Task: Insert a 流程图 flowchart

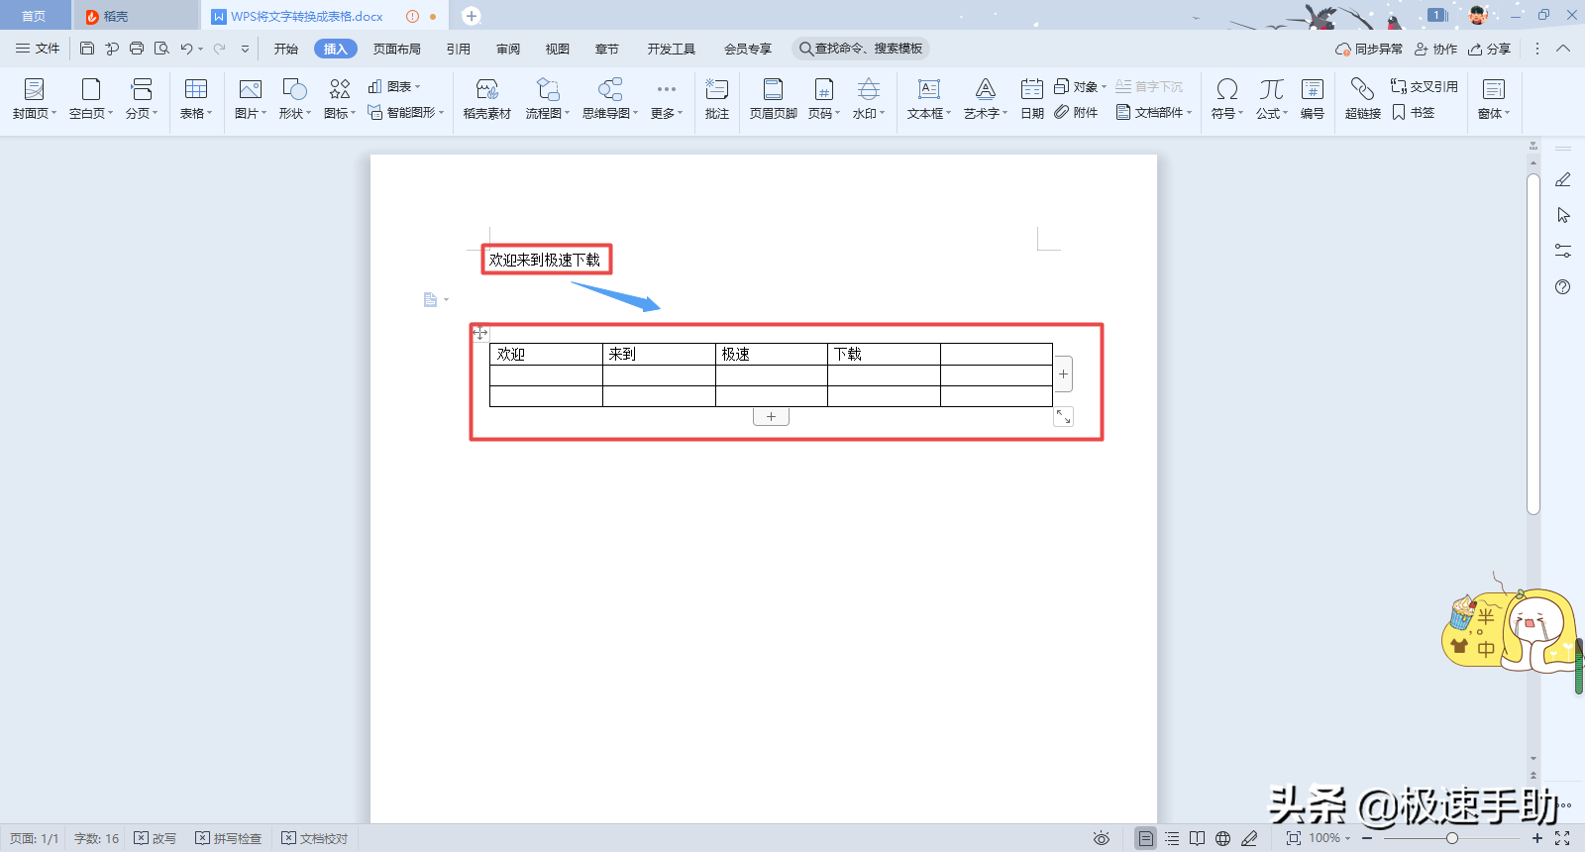Action: 547,99
